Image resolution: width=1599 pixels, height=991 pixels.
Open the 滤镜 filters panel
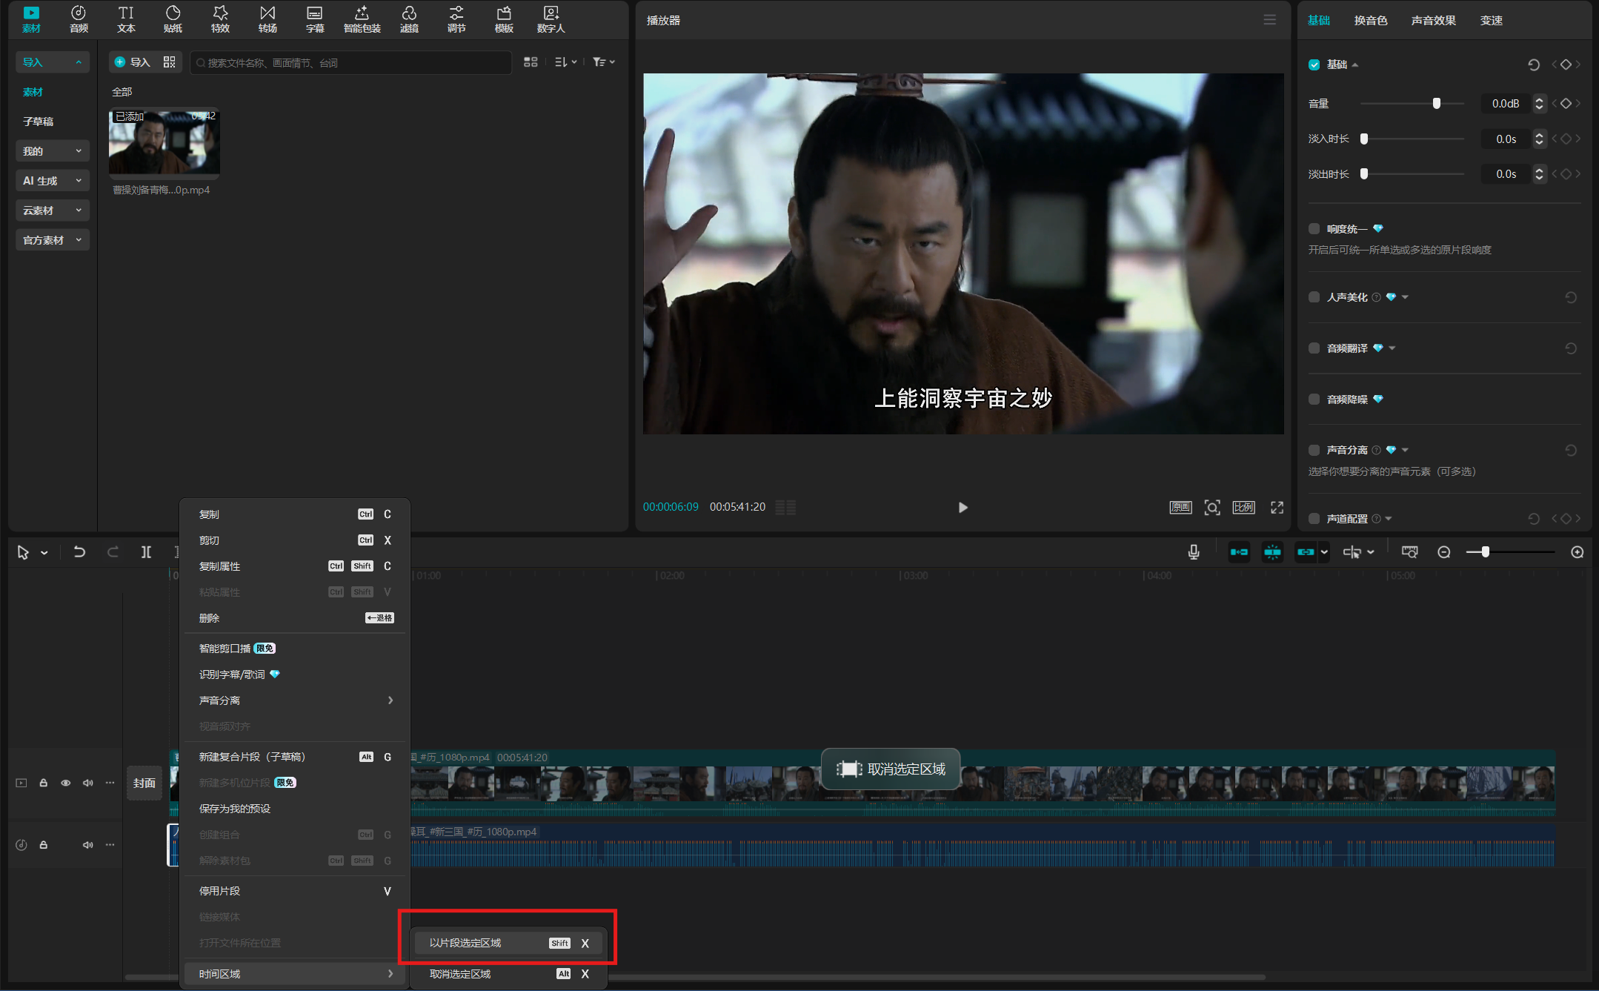(409, 19)
